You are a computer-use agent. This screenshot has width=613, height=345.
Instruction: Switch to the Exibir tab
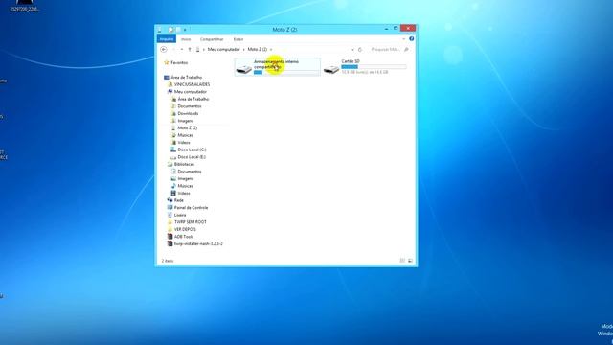coord(238,39)
